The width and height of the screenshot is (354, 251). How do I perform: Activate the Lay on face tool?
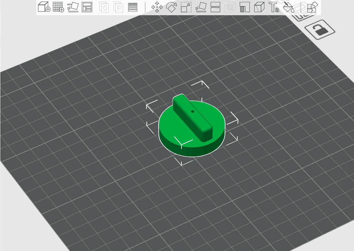click(201, 7)
